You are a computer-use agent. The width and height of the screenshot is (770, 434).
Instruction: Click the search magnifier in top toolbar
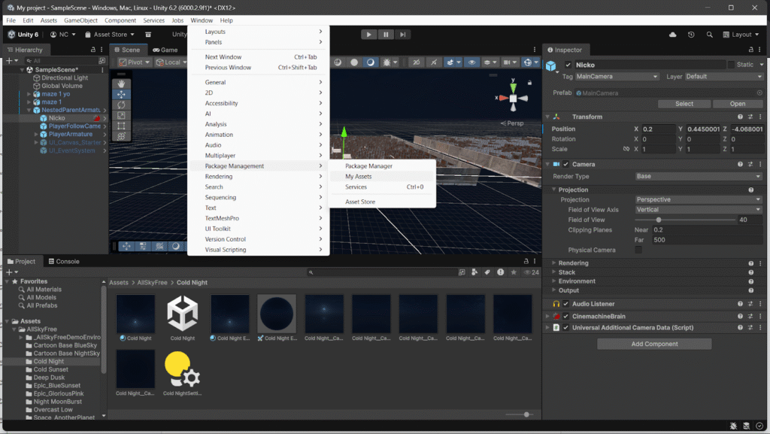click(x=710, y=35)
